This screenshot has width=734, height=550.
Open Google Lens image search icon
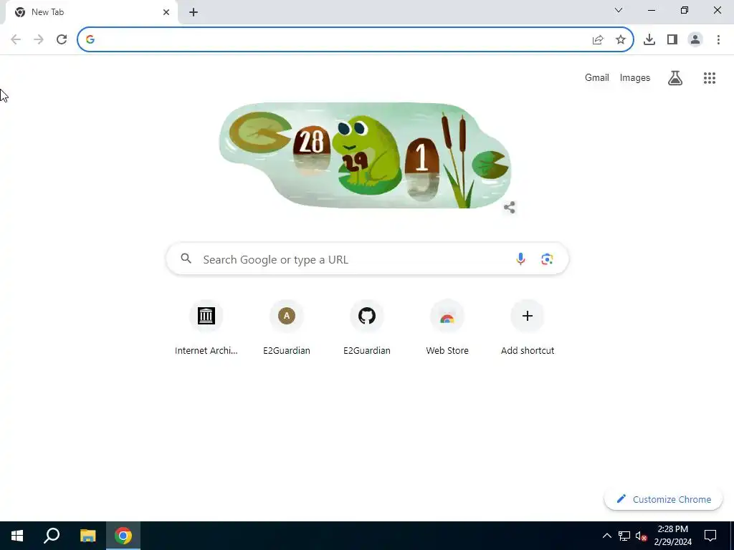[x=547, y=259]
